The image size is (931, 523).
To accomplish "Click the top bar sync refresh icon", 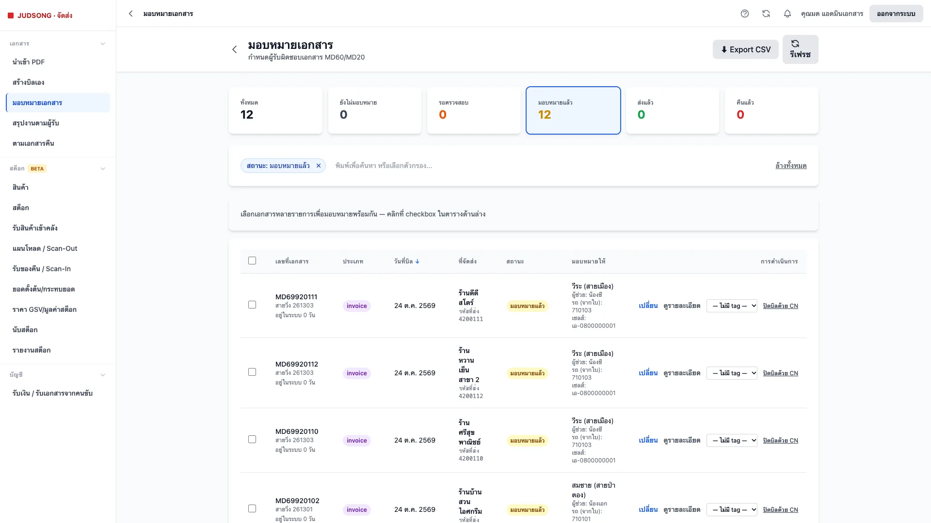I will [x=766, y=14].
